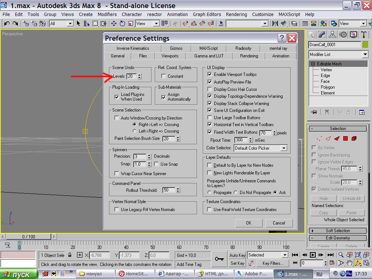The width and height of the screenshot is (372, 279).
Task: Select Element sub-object red cube icon
Action: pyautogui.click(x=354, y=138)
